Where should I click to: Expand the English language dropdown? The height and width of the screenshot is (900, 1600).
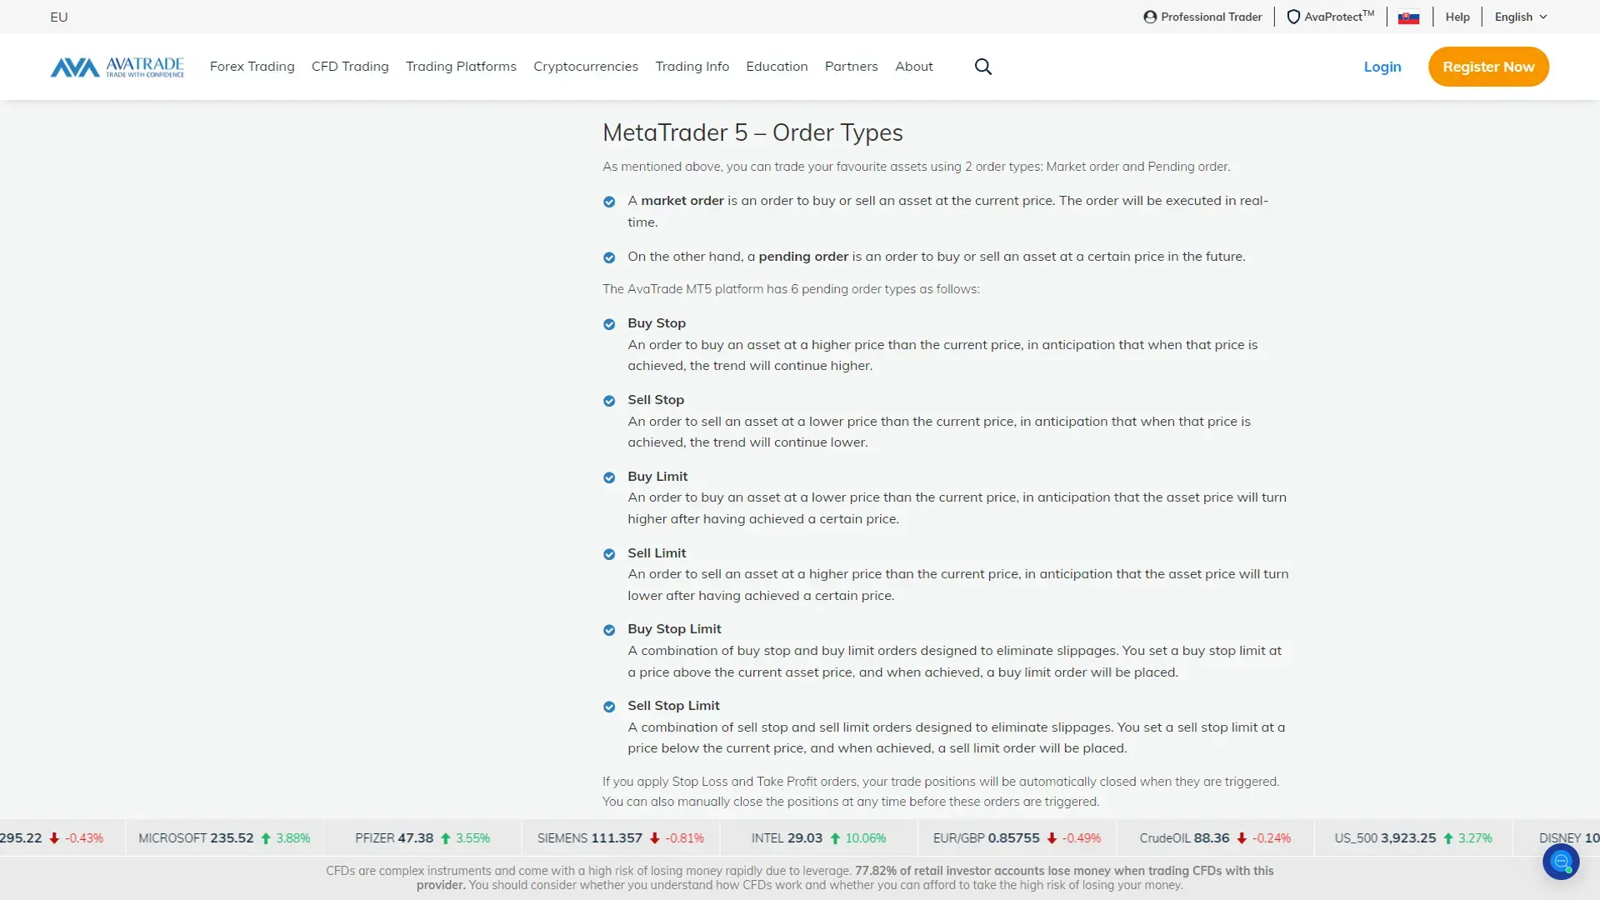click(1521, 17)
